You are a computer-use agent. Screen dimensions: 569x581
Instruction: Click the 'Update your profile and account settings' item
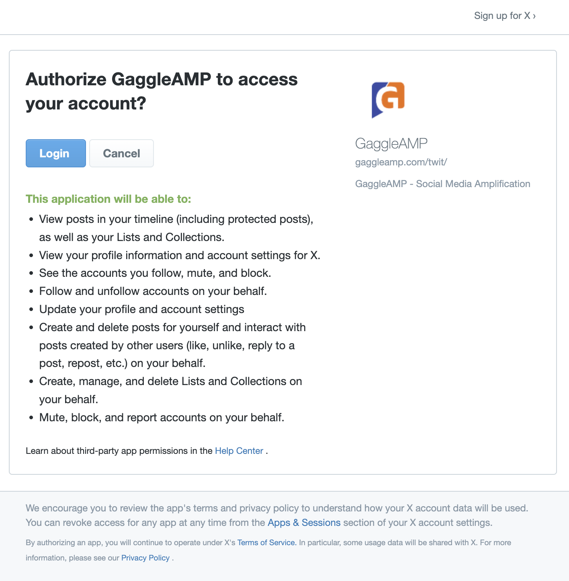coord(142,309)
